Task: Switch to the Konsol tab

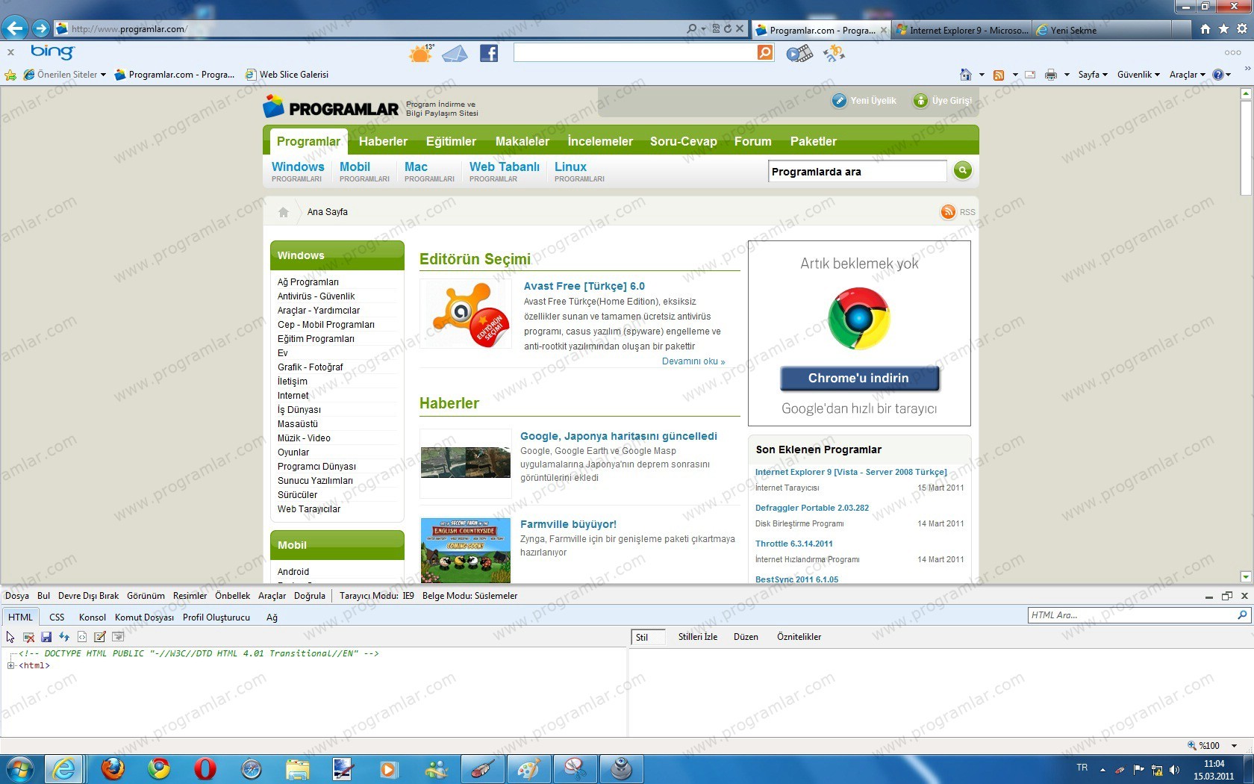Action: pos(93,617)
